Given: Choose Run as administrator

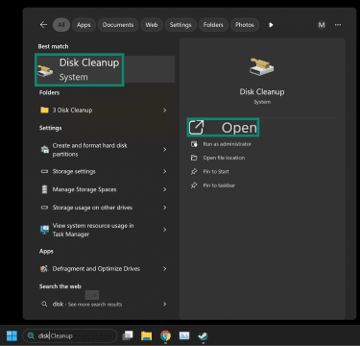Looking at the screenshot, I should coord(227,144).
